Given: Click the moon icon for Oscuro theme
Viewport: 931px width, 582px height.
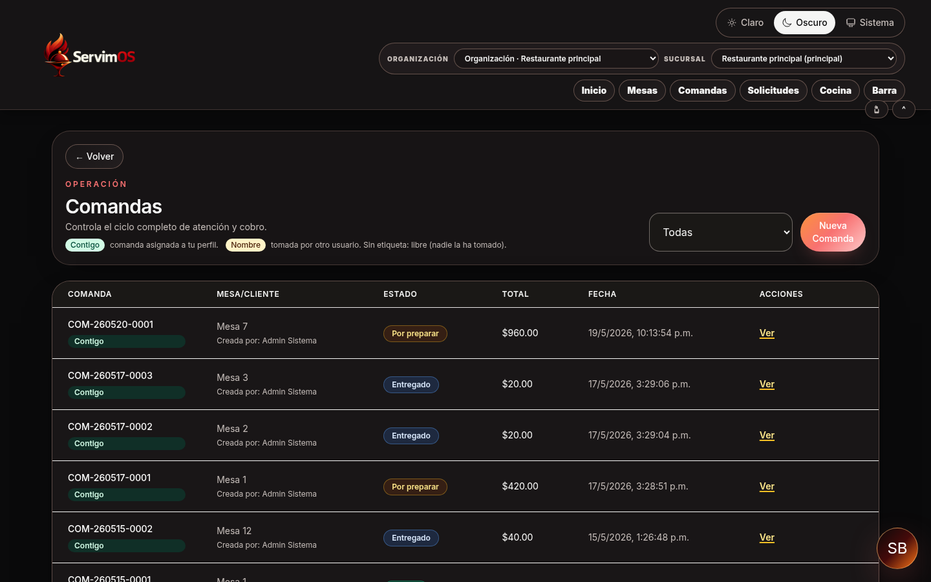Looking at the screenshot, I should pos(787,23).
